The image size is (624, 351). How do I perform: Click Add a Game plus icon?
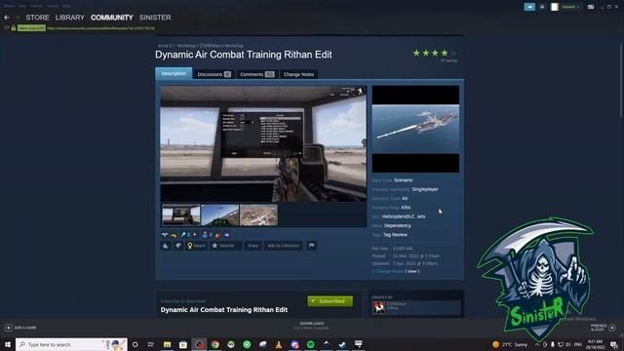click(x=9, y=328)
